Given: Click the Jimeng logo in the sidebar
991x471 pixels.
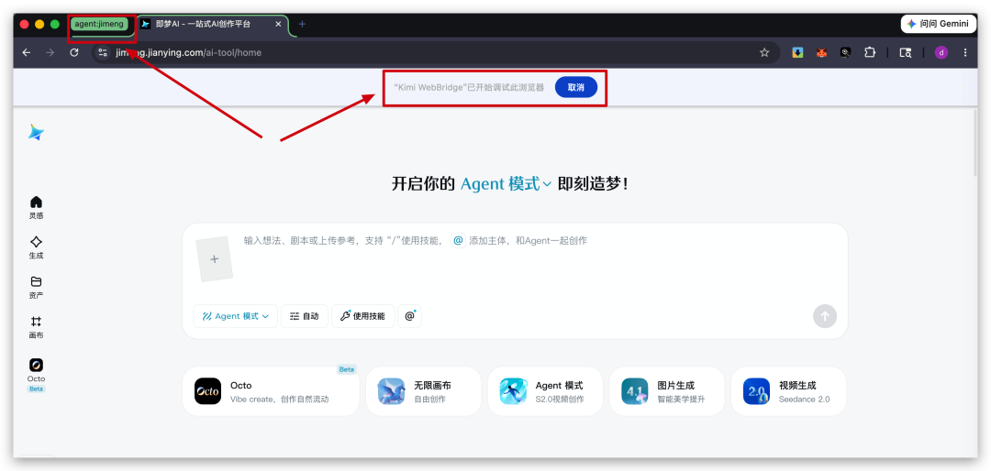Looking at the screenshot, I should coord(36,132).
